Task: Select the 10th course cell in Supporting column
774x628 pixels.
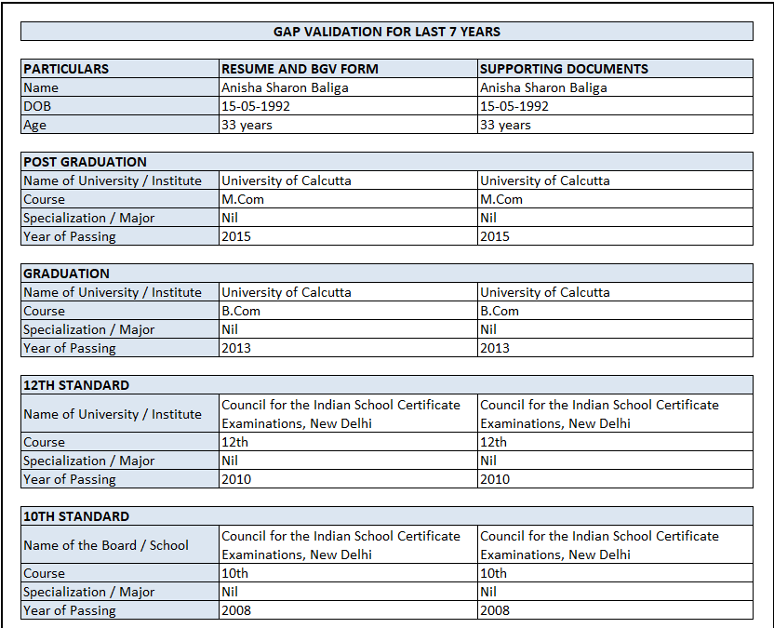Action: tap(615, 573)
